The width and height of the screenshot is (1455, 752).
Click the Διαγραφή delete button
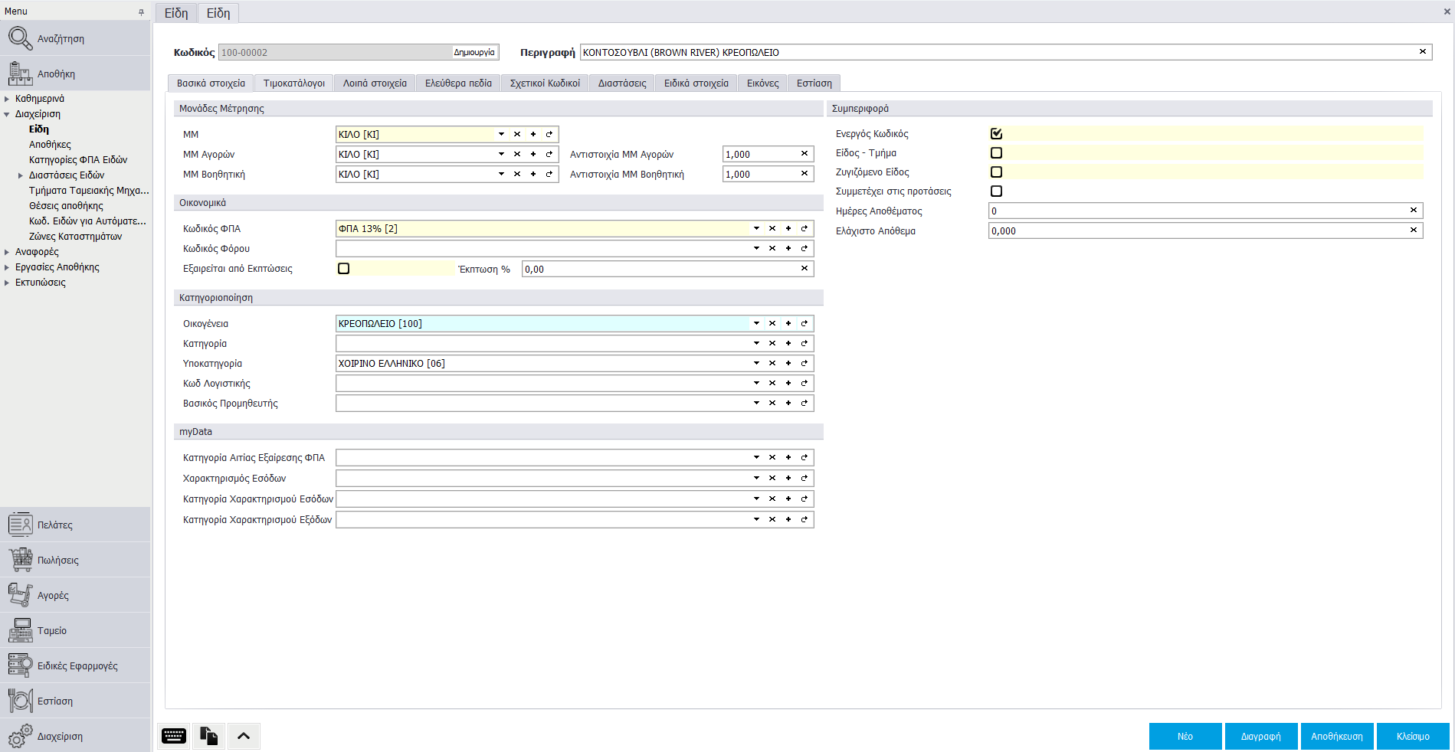[x=1260, y=736]
